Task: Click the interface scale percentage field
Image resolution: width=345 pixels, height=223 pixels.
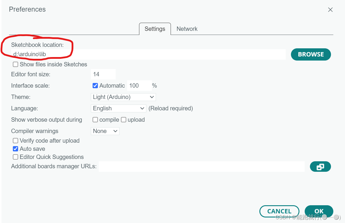Action: 139,86
